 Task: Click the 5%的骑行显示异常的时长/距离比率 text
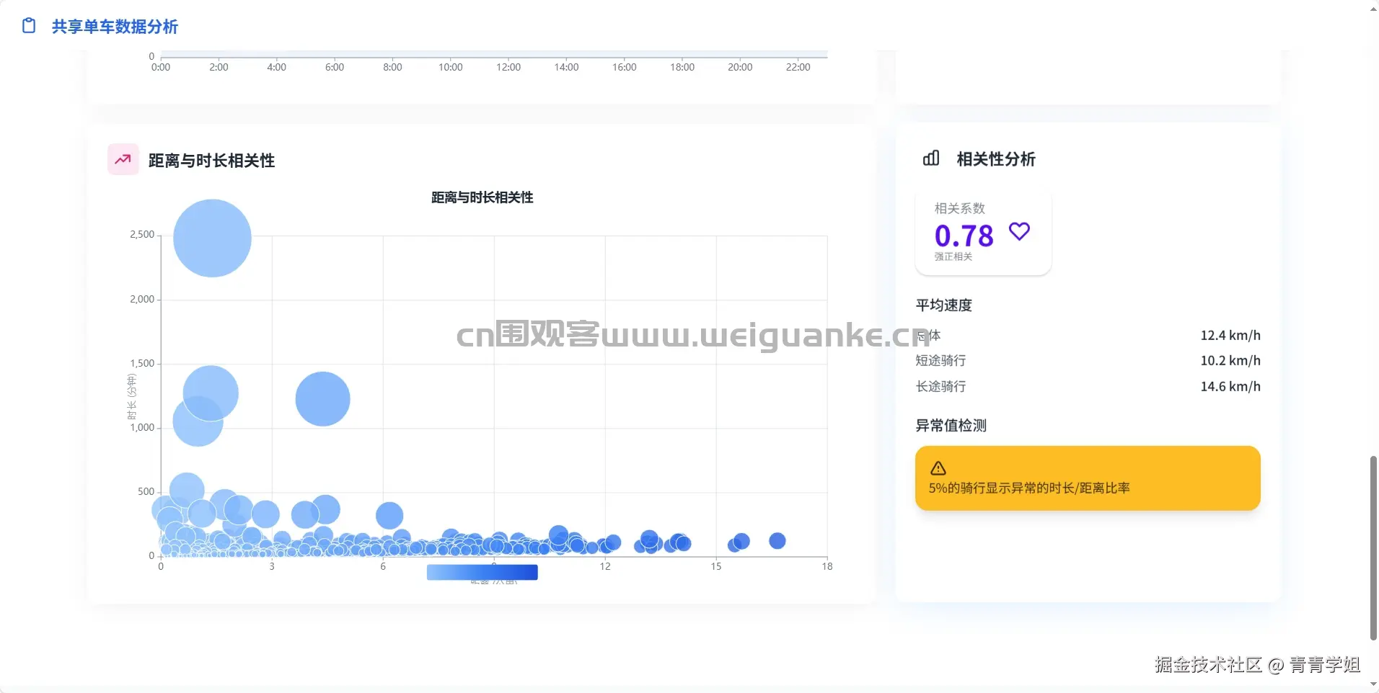coord(1029,488)
